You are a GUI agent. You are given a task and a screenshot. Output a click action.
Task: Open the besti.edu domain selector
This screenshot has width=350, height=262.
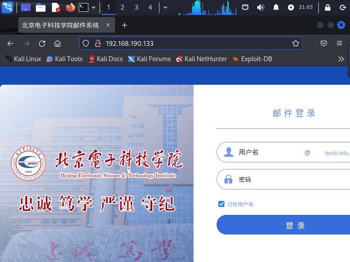[337, 153]
